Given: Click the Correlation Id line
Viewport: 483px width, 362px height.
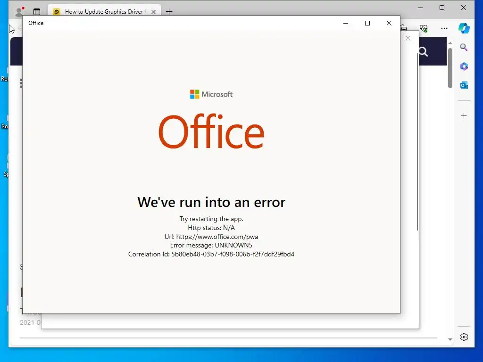Looking at the screenshot, I should (211, 254).
